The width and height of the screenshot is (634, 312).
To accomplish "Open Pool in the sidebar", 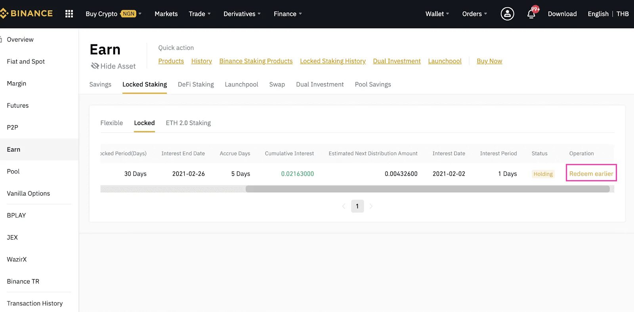I will coord(13,171).
